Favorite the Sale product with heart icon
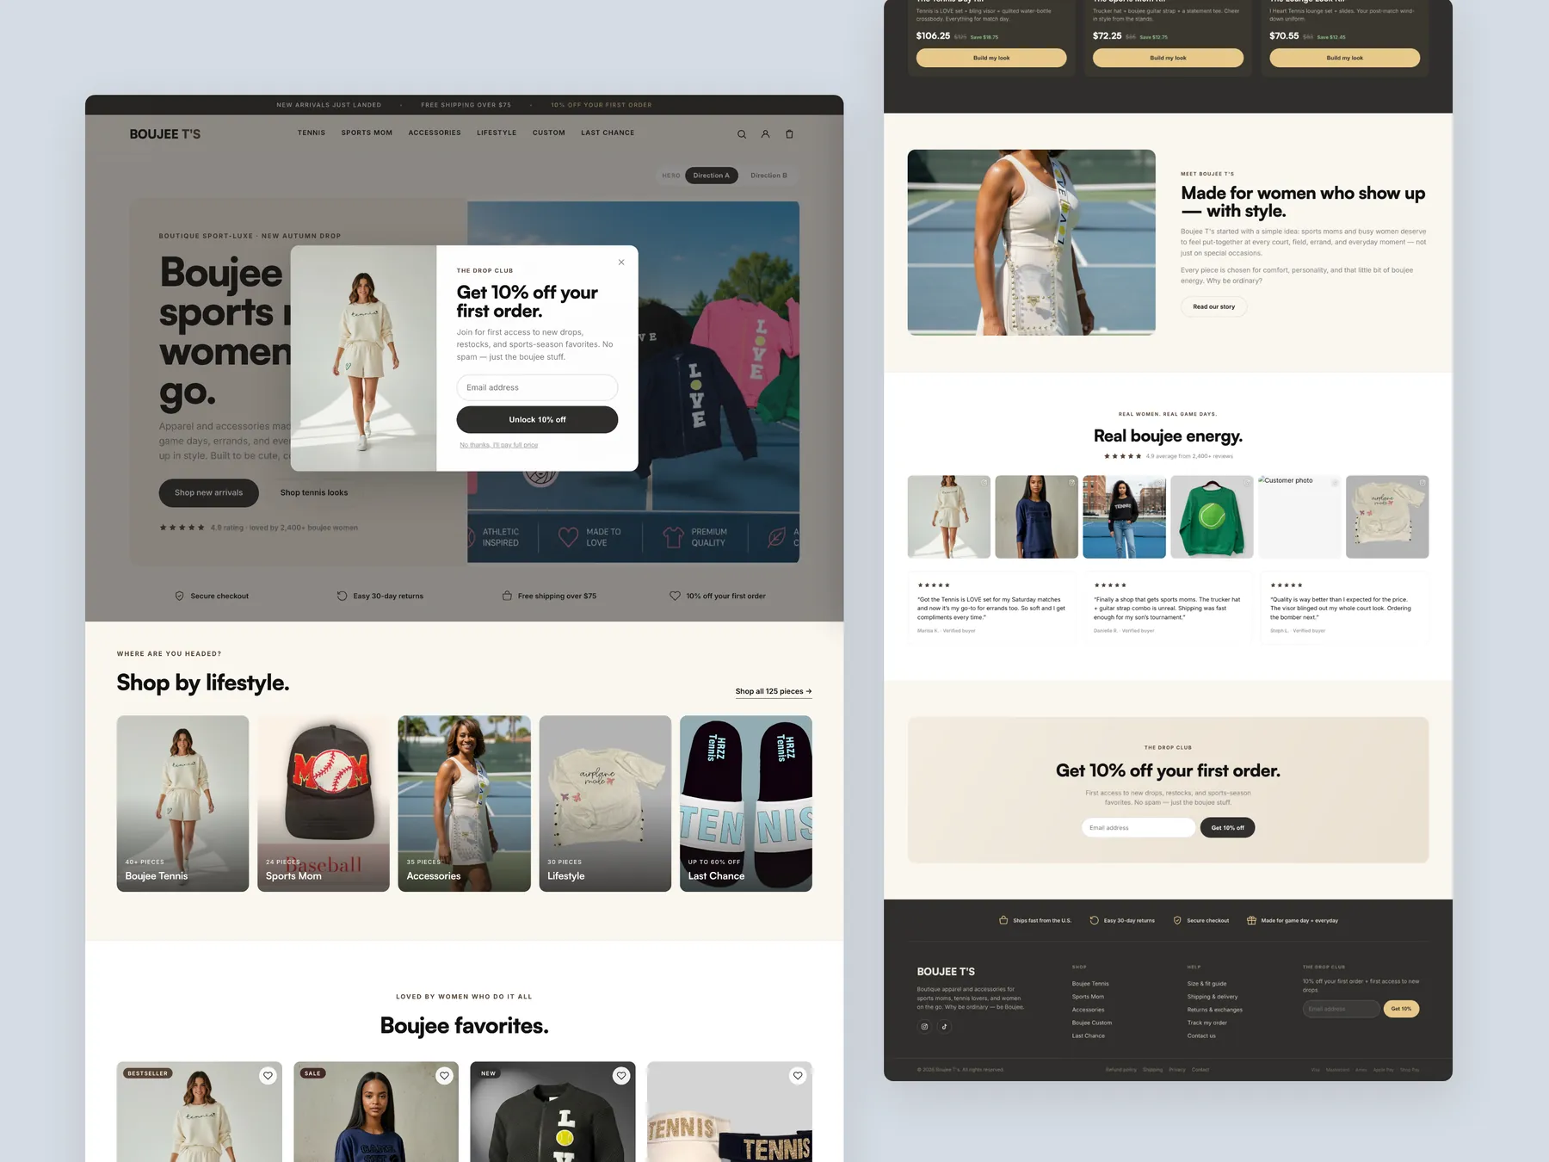Image resolution: width=1549 pixels, height=1162 pixels. point(444,1076)
